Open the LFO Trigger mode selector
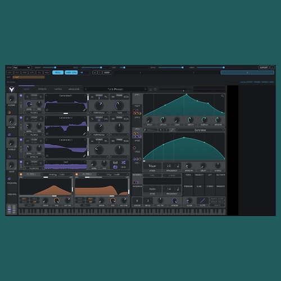Image resolution: width=281 pixels, height=281 pixels. point(152,166)
